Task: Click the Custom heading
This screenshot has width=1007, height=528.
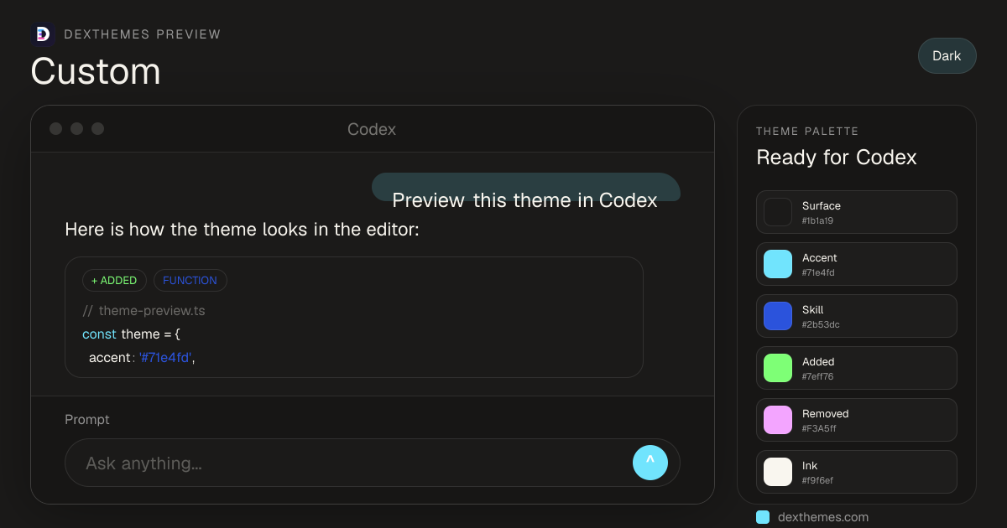Action: [96, 71]
